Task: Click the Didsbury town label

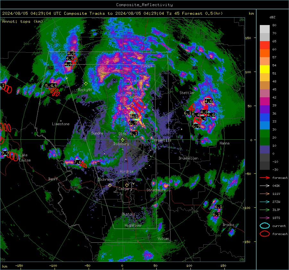Action: tap(121, 144)
